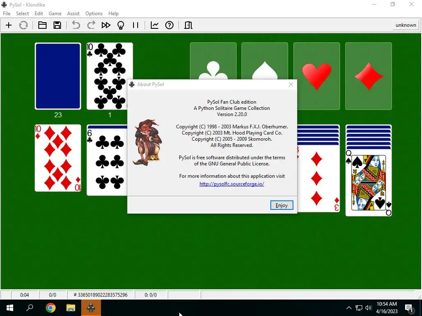This screenshot has height=316, width=422.
Task: Open the Windows Start menu
Action: coord(10,308)
